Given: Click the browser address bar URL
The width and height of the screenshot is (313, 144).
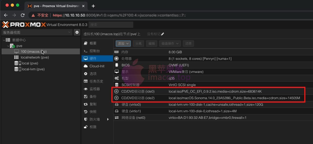Looking at the screenshot, I should 119,15.
